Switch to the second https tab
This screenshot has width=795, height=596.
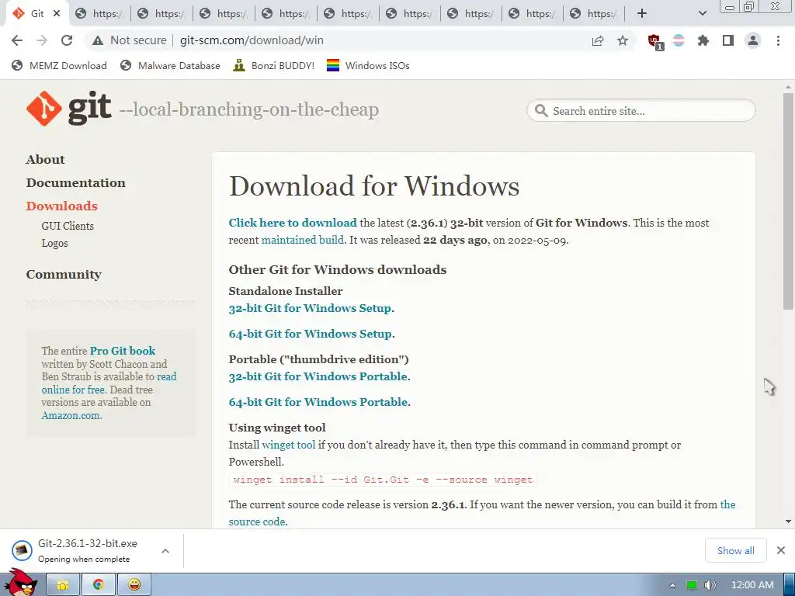coord(161,14)
